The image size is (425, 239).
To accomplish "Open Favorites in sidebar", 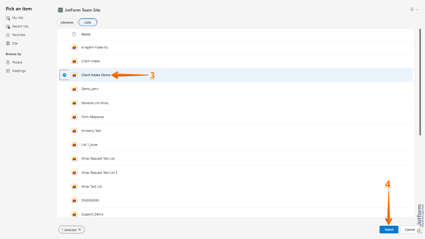I will [x=16, y=35].
